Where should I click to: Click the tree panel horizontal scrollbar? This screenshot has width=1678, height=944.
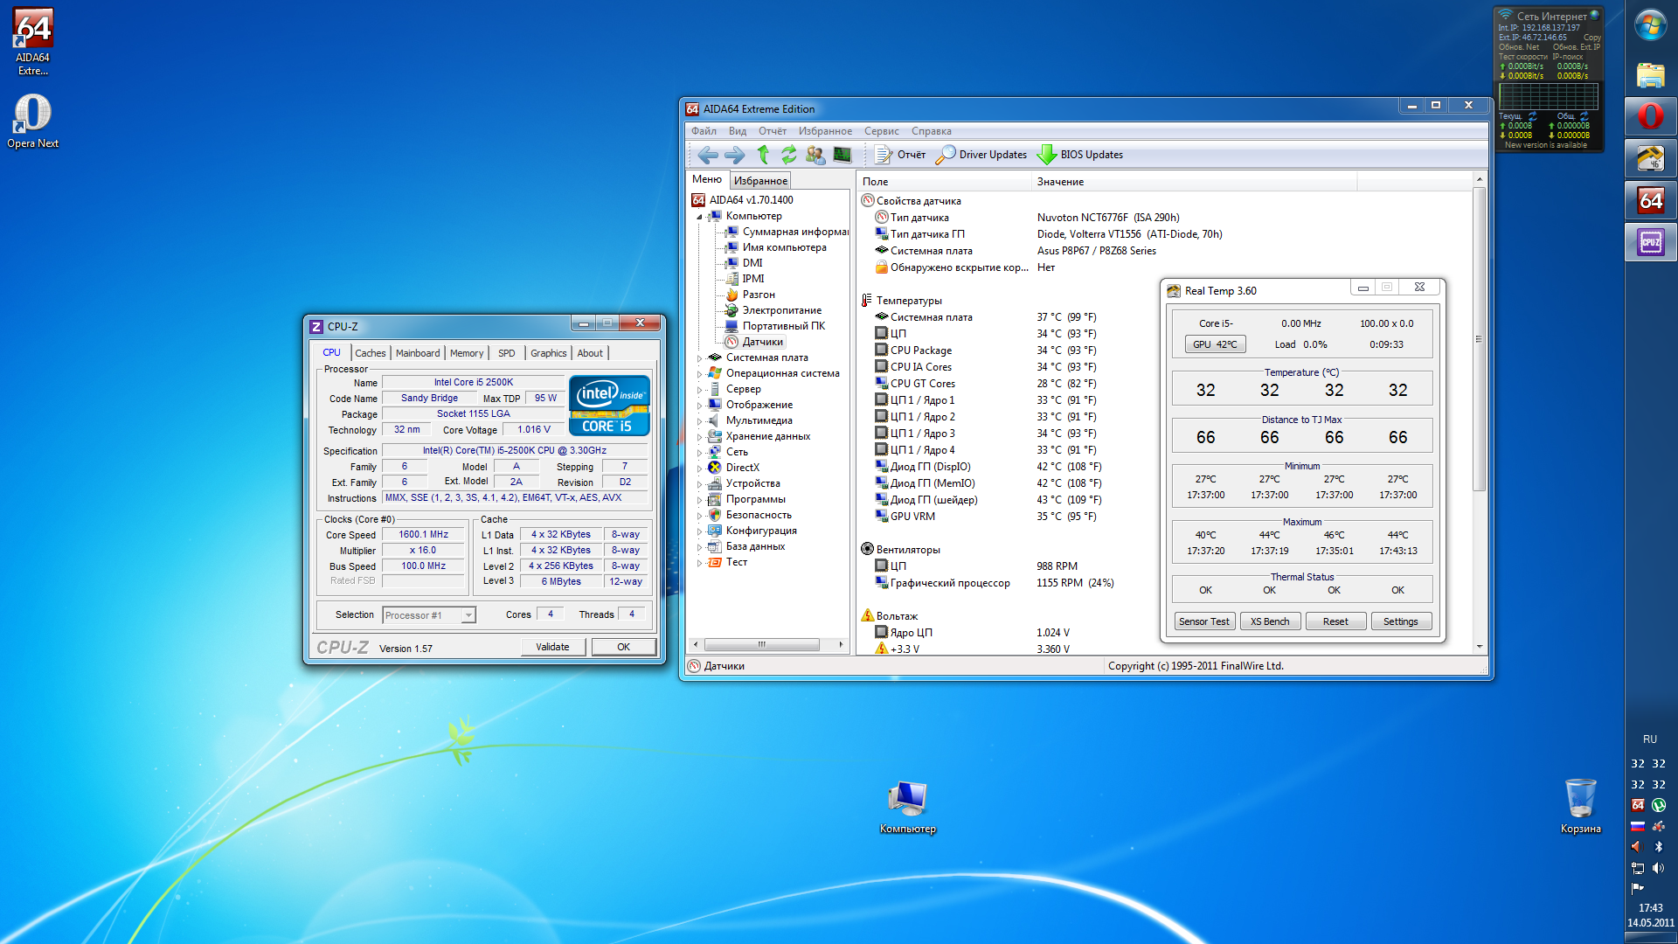(762, 644)
